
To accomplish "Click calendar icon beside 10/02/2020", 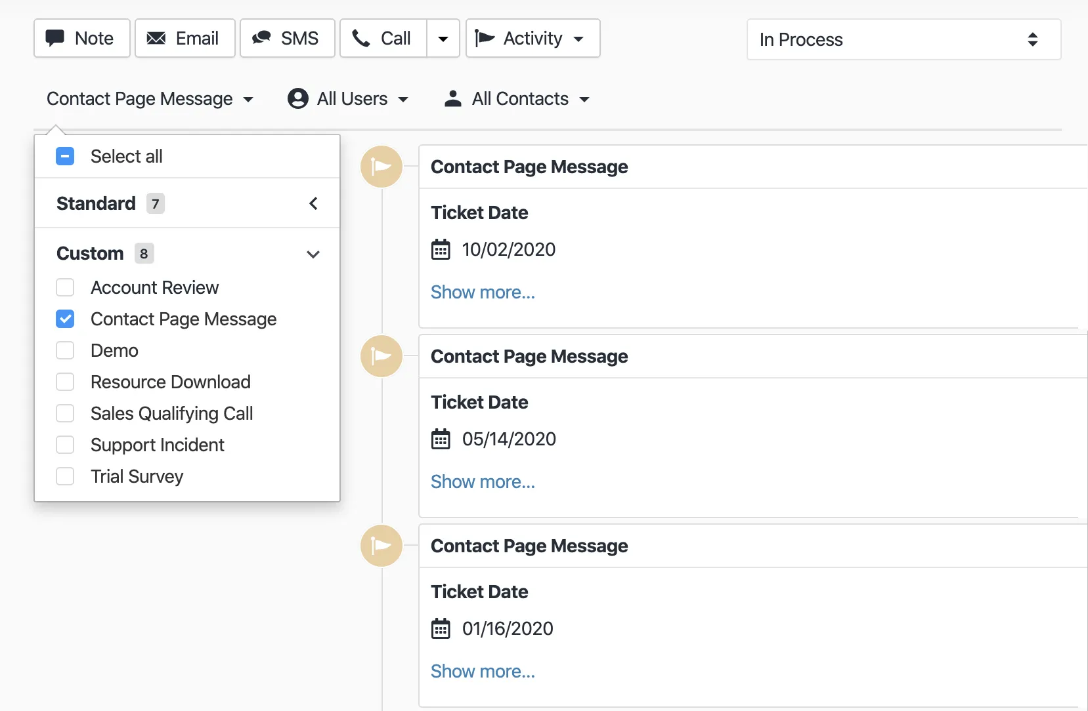I will coord(441,250).
